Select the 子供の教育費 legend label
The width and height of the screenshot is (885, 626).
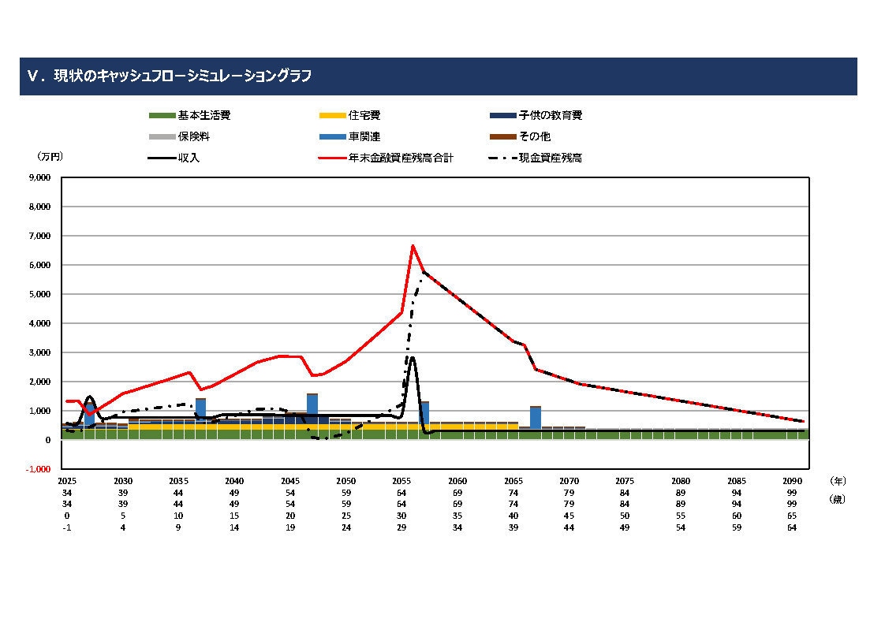[551, 116]
